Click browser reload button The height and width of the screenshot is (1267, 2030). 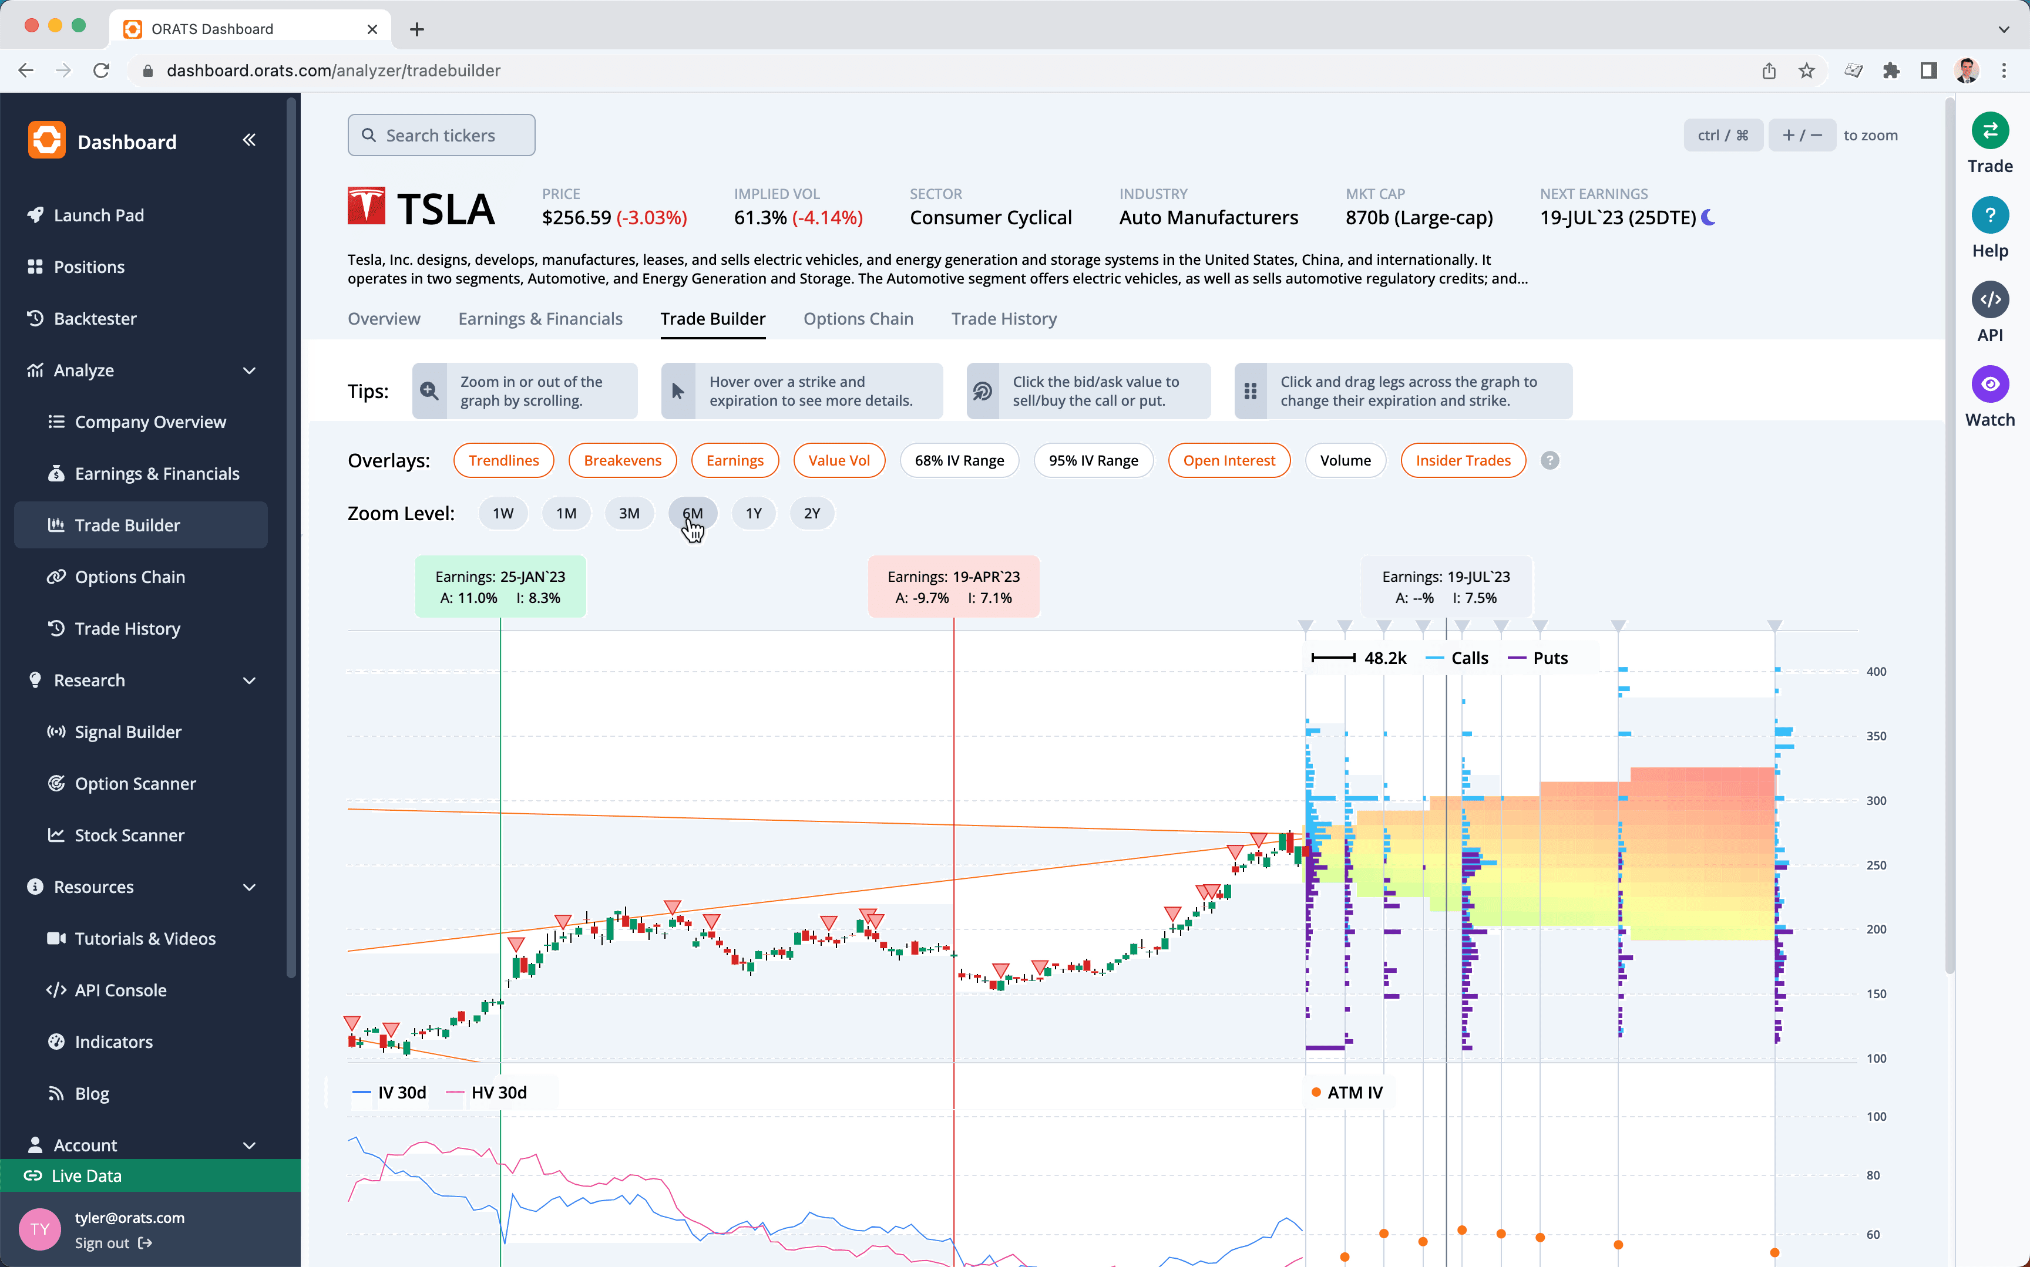coord(102,70)
